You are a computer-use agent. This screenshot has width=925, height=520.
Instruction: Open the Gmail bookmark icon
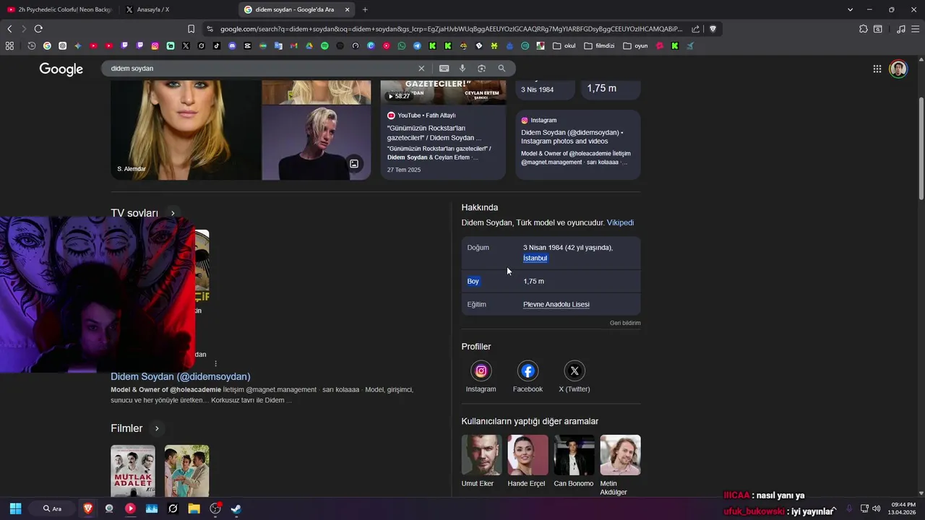pyautogui.click(x=293, y=45)
